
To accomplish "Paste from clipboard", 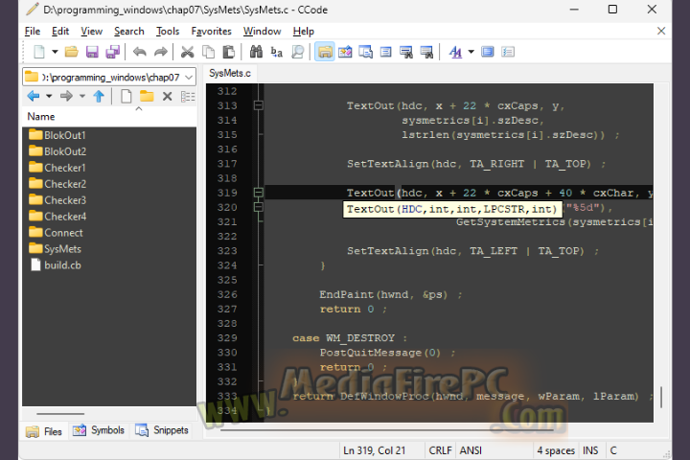I will pyautogui.click(x=229, y=52).
